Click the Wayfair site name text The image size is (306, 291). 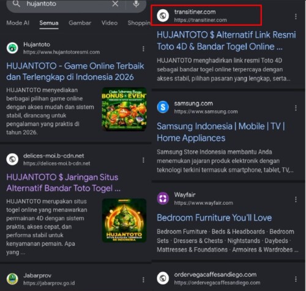(x=185, y=195)
